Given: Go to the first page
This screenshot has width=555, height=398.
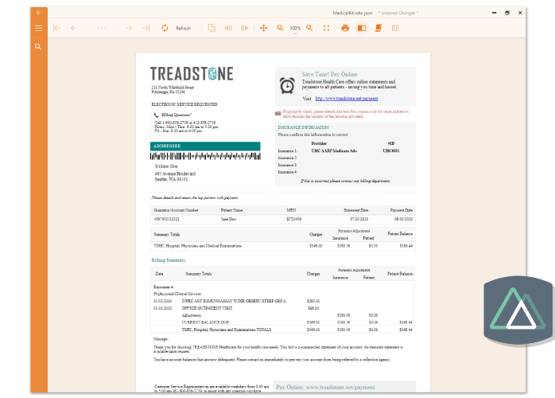Looking at the screenshot, I should pos(56,28).
